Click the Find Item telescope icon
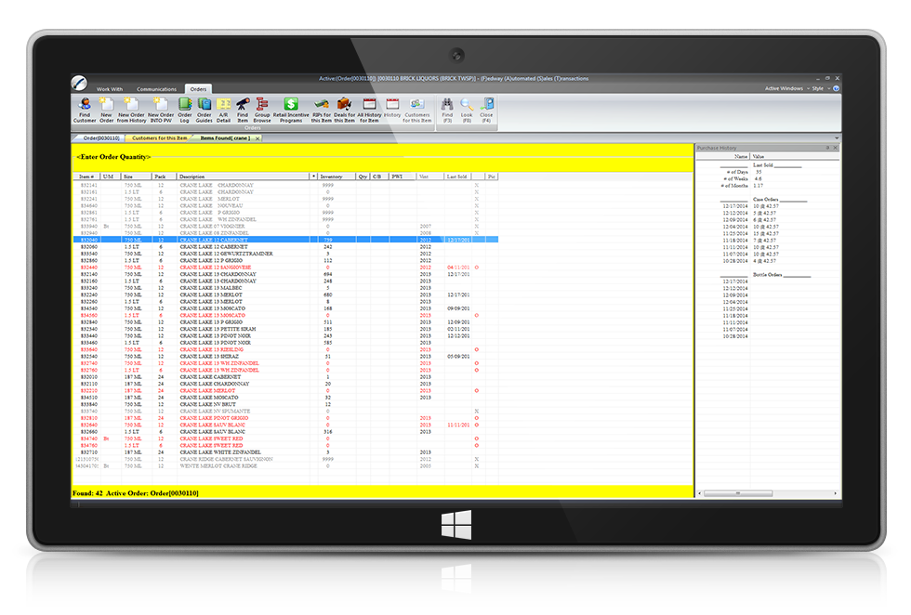911x615 pixels. pos(243,110)
